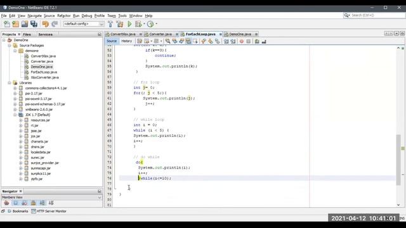The width and height of the screenshot is (406, 228).
Task: Open the HTTP Server Monitor button
Action: (x=49, y=211)
